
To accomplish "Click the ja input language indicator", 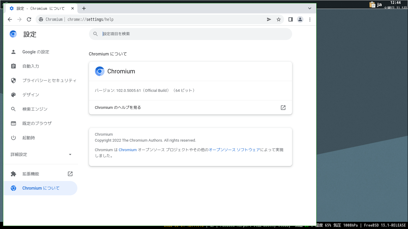I will point(379,4).
